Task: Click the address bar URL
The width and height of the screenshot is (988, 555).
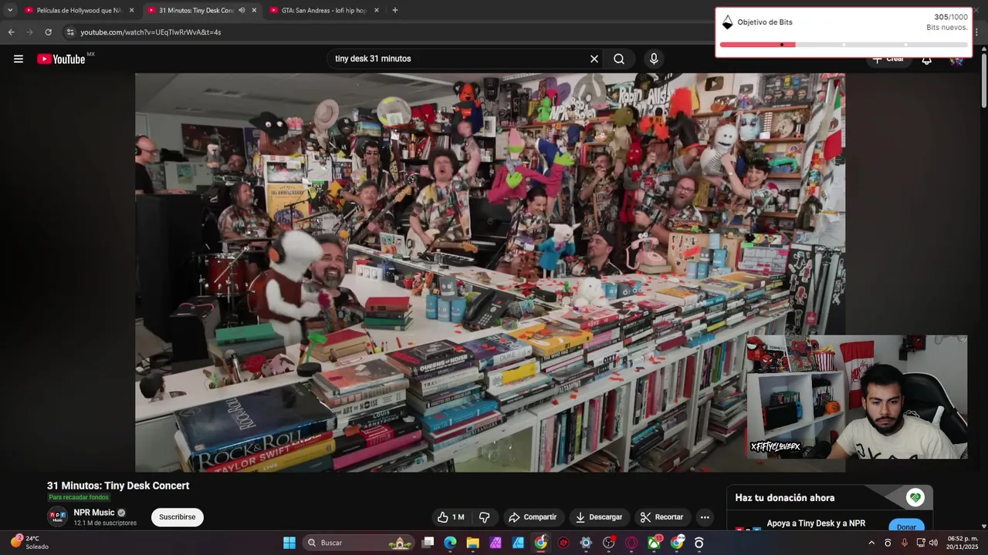Action: pos(151,32)
